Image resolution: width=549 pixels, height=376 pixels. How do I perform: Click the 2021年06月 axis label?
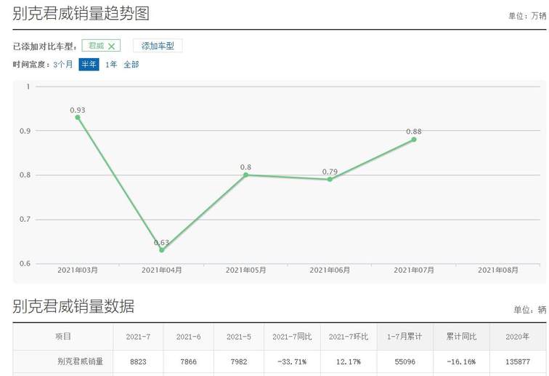pos(330,270)
